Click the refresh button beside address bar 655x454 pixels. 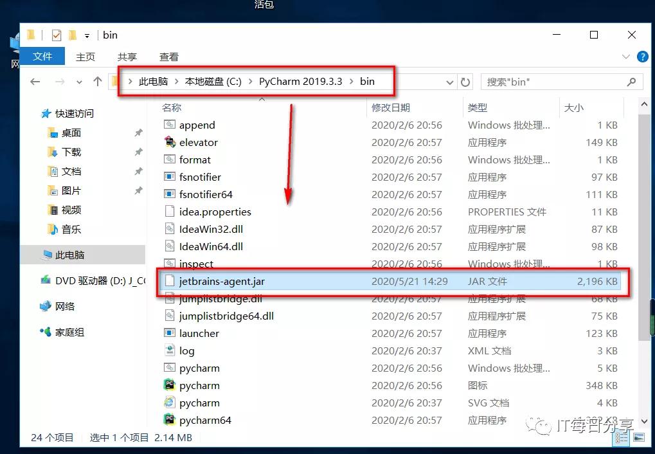click(x=465, y=82)
